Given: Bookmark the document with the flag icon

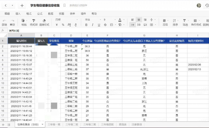Looking at the screenshot, I should [x=64, y=5].
